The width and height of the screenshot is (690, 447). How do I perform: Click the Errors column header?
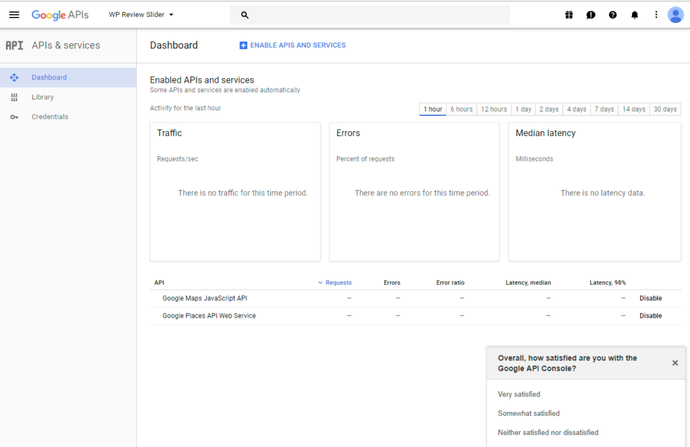coord(391,283)
